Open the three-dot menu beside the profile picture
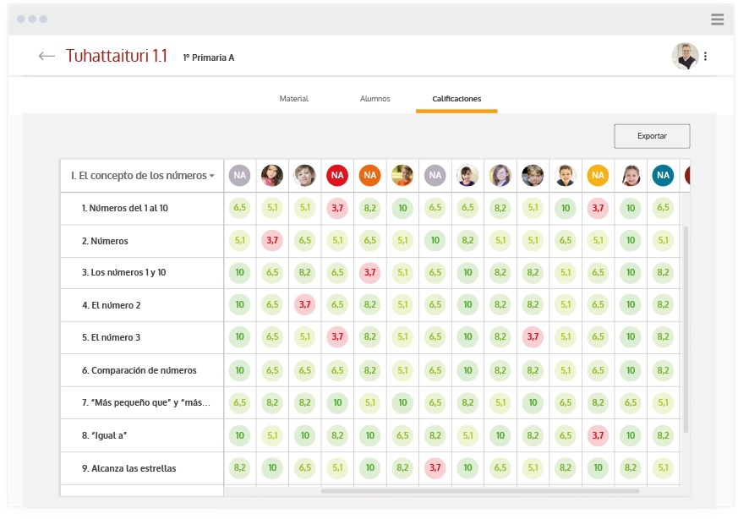Image resolution: width=738 pixels, height=519 pixels. click(x=705, y=57)
